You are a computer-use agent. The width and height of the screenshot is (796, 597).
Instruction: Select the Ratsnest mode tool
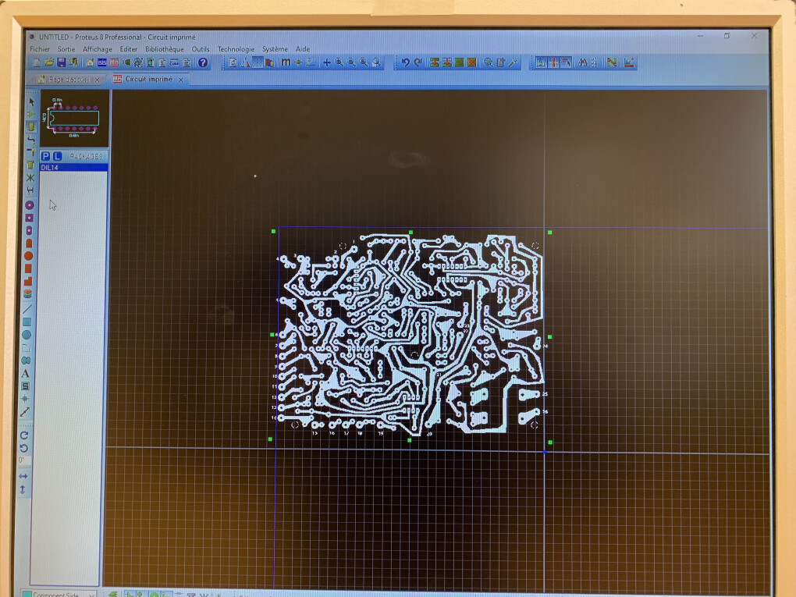pos(30,177)
